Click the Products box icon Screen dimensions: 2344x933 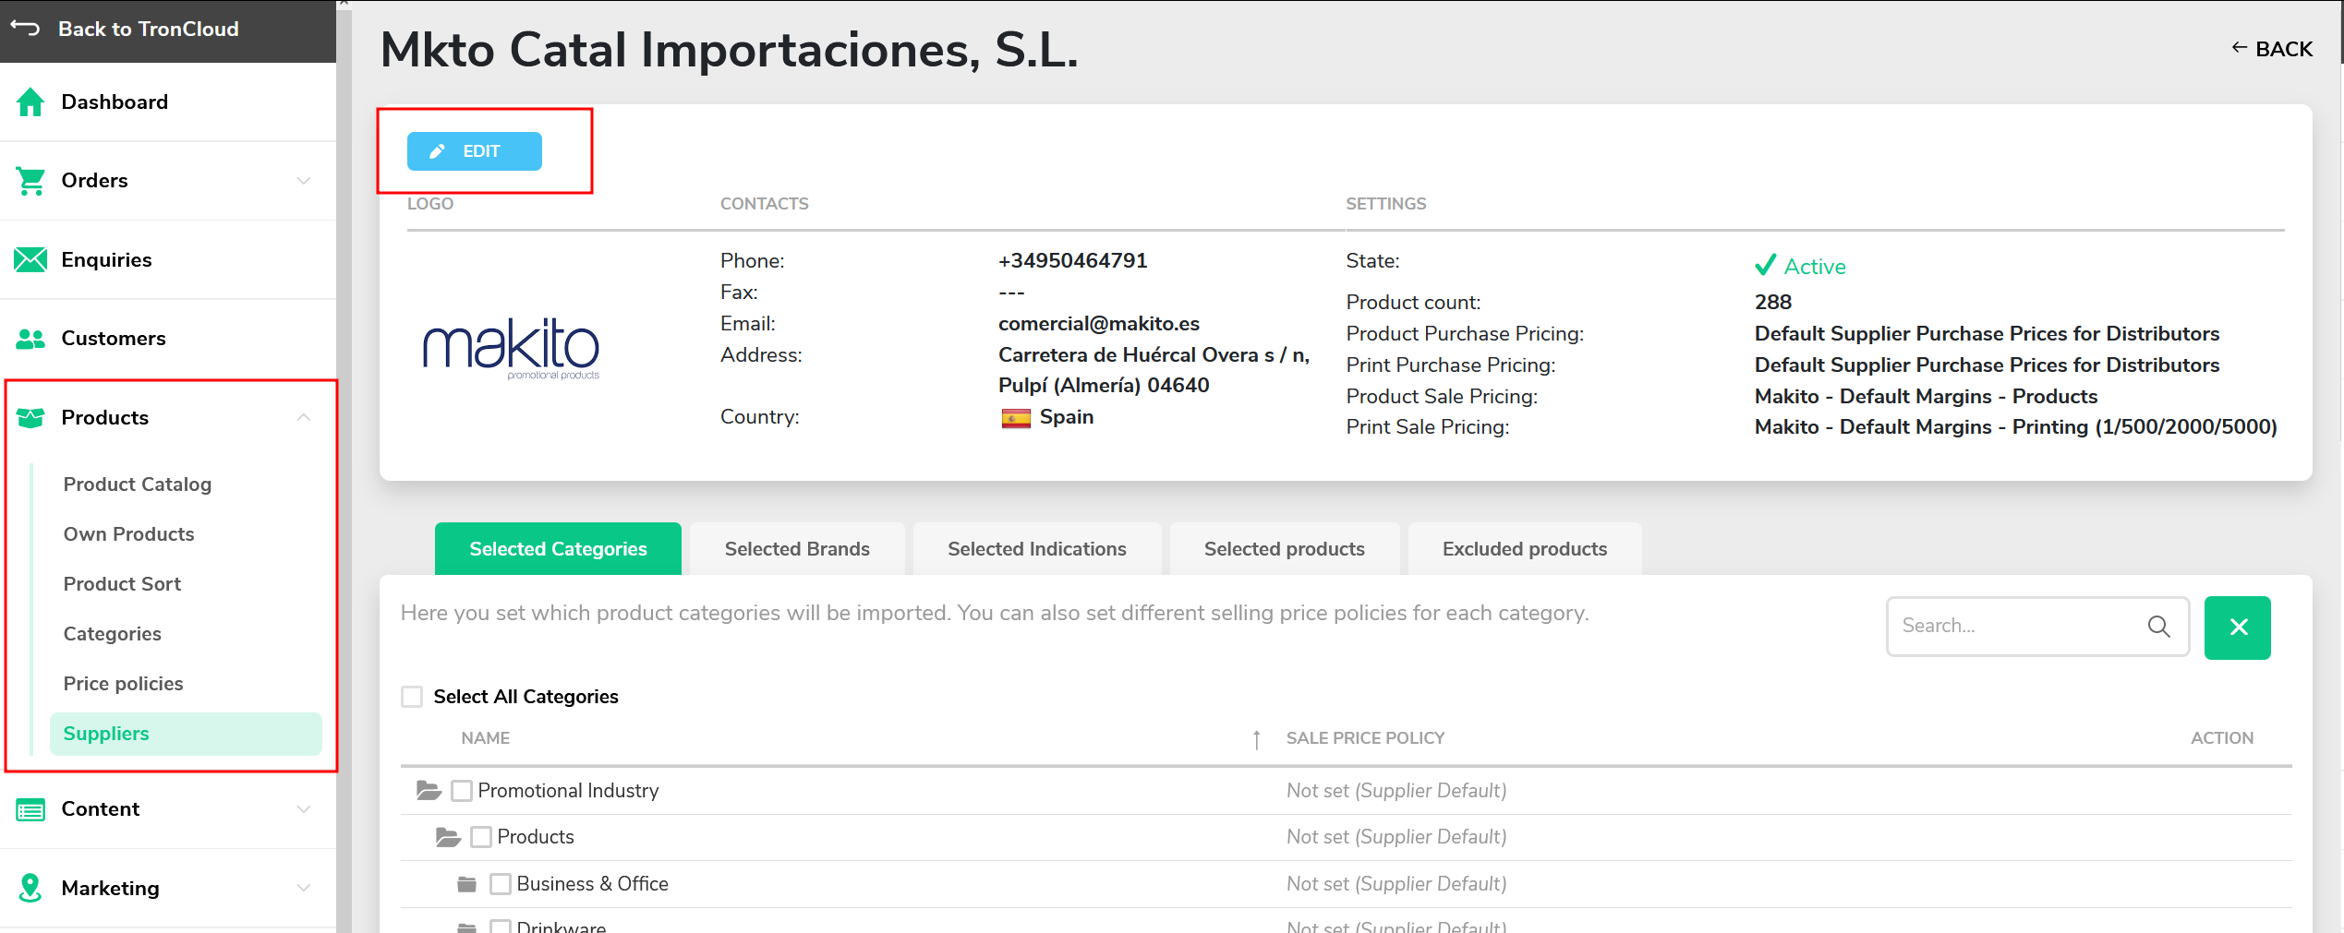pyautogui.click(x=30, y=418)
